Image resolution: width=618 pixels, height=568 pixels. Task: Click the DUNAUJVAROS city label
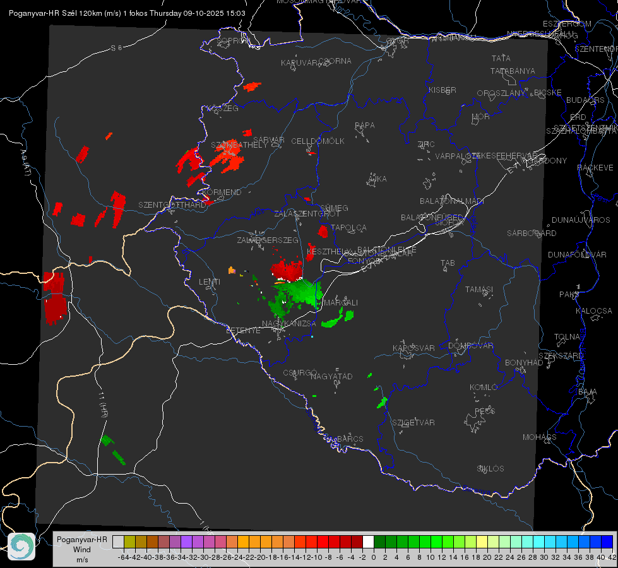coord(581,220)
